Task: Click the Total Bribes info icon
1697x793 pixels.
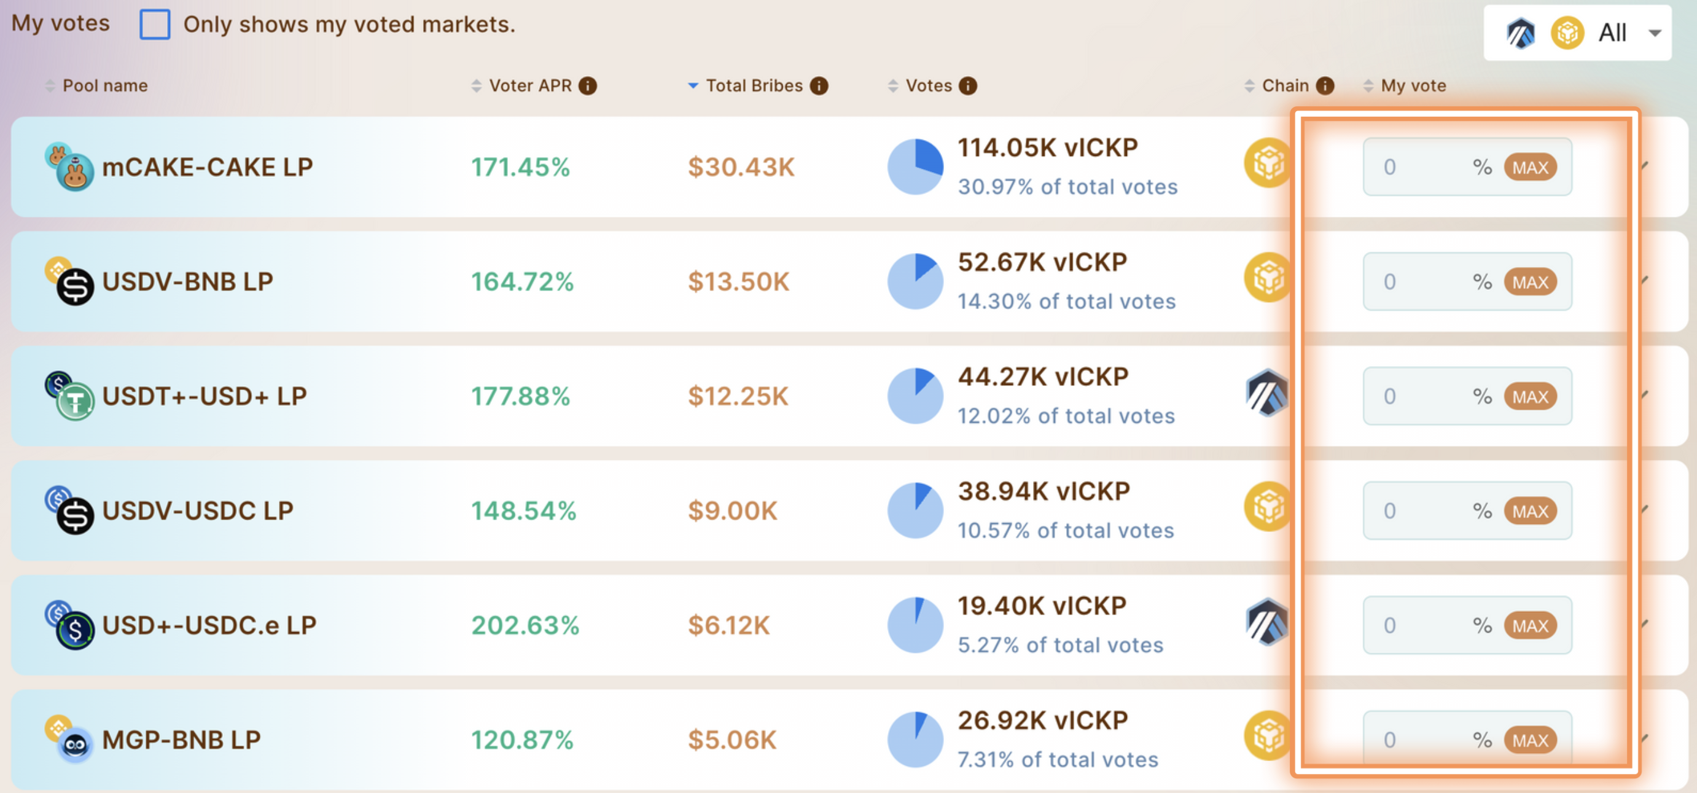Action: click(819, 85)
